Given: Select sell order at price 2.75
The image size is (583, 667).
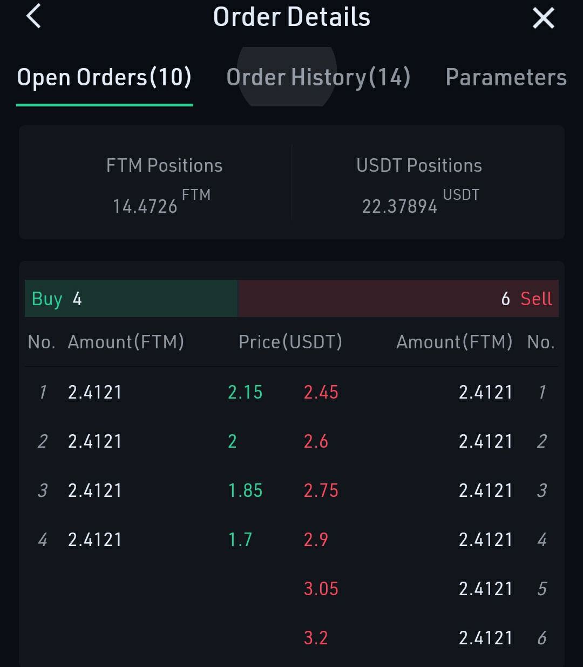Looking at the screenshot, I should pos(321,490).
